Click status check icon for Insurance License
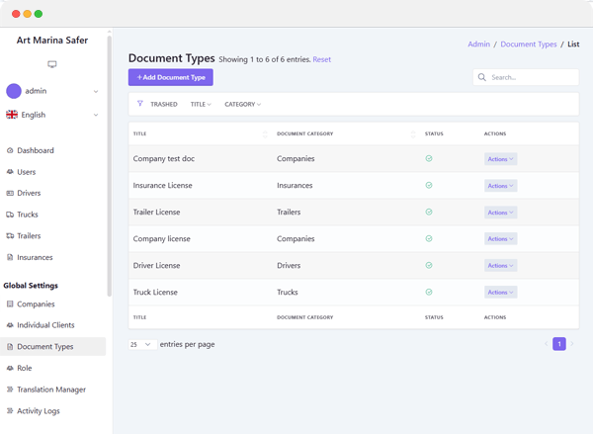This screenshot has height=434, width=593. pos(429,185)
